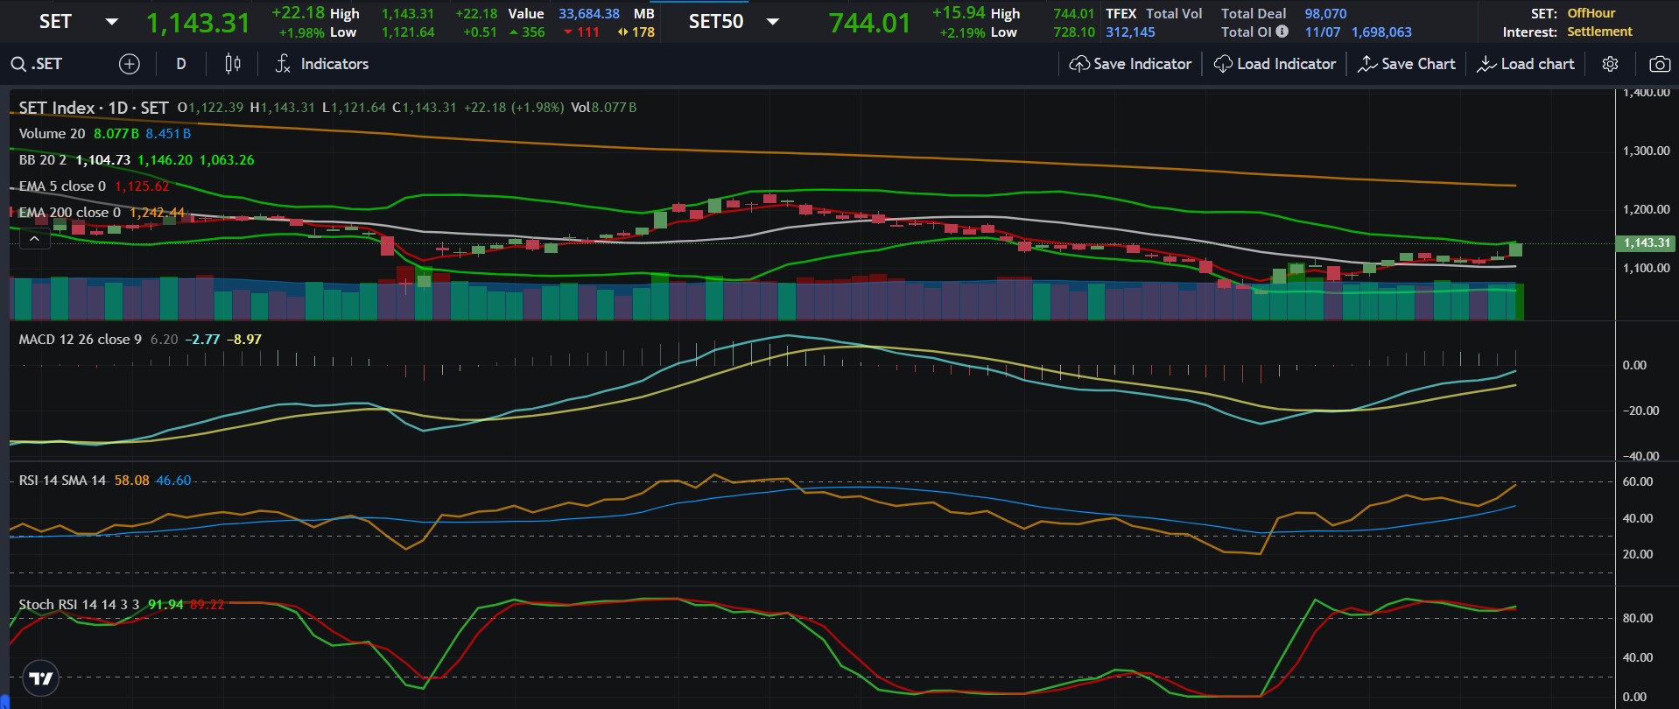Click Save Chart
Image resolution: width=1679 pixels, height=709 pixels.
(x=1406, y=64)
